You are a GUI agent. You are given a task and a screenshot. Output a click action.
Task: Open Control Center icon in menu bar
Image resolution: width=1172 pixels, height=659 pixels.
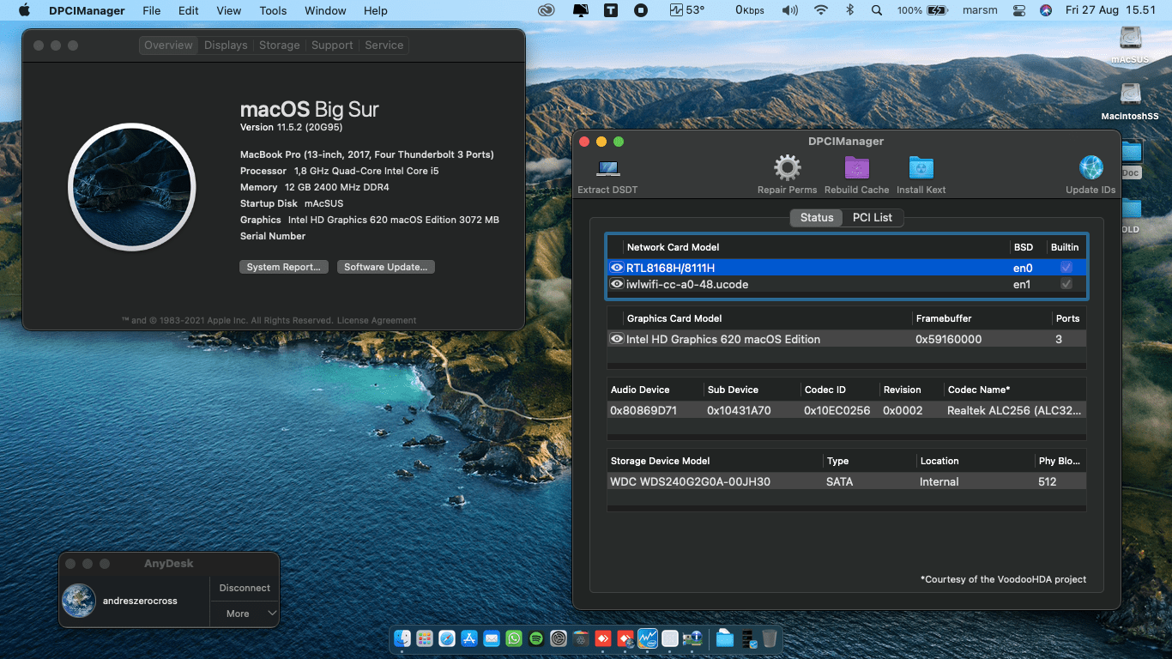click(1019, 10)
